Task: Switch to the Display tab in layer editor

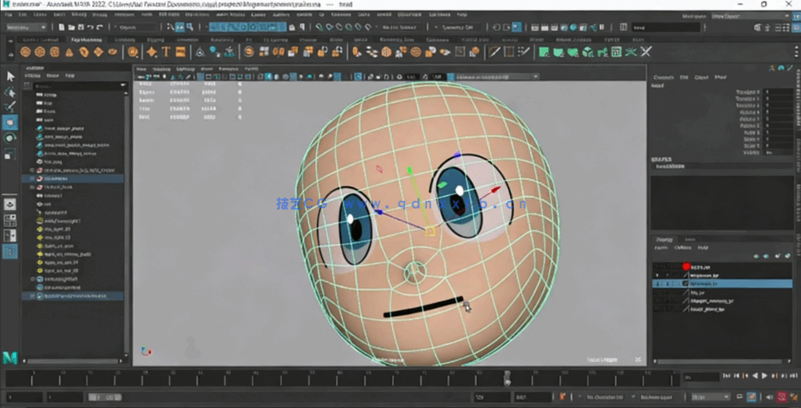Action: pyautogui.click(x=664, y=239)
